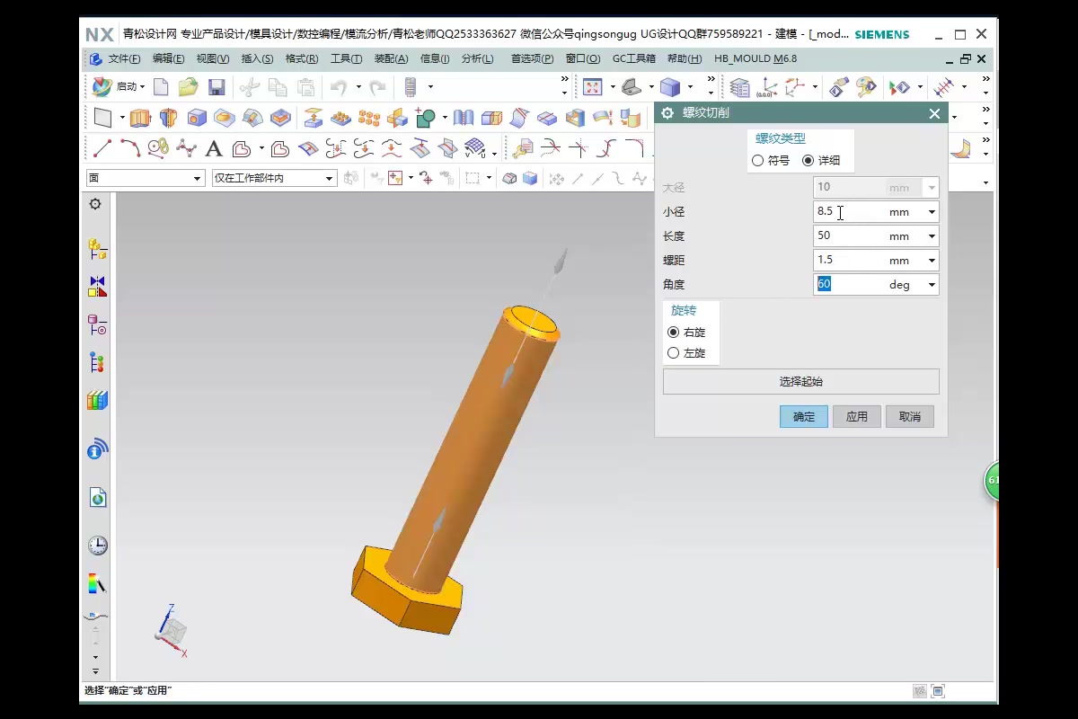Open the Constraint Navigator sidebar icon
The image size is (1078, 719).
pyautogui.click(x=97, y=287)
